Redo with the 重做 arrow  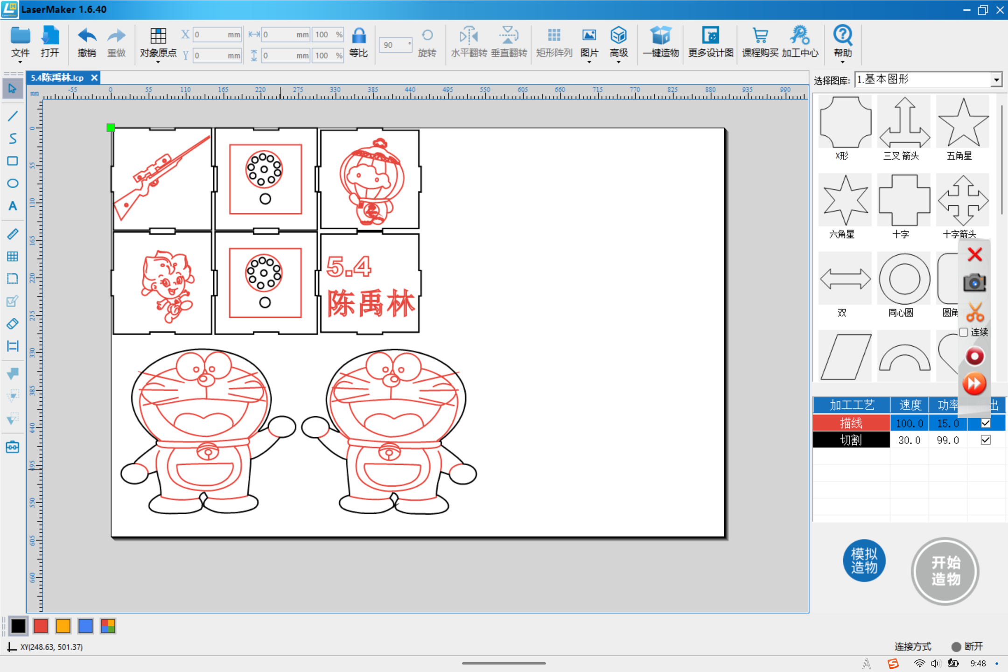[116, 42]
